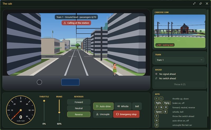211x130 pixels.
Task: Click the throttle slider handle
Action: 44,101
